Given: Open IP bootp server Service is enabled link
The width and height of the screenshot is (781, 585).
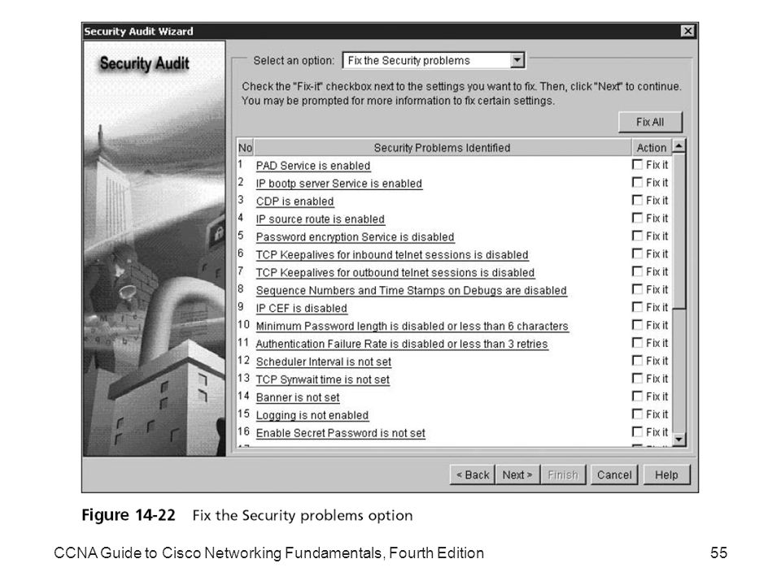Looking at the screenshot, I should tap(339, 184).
